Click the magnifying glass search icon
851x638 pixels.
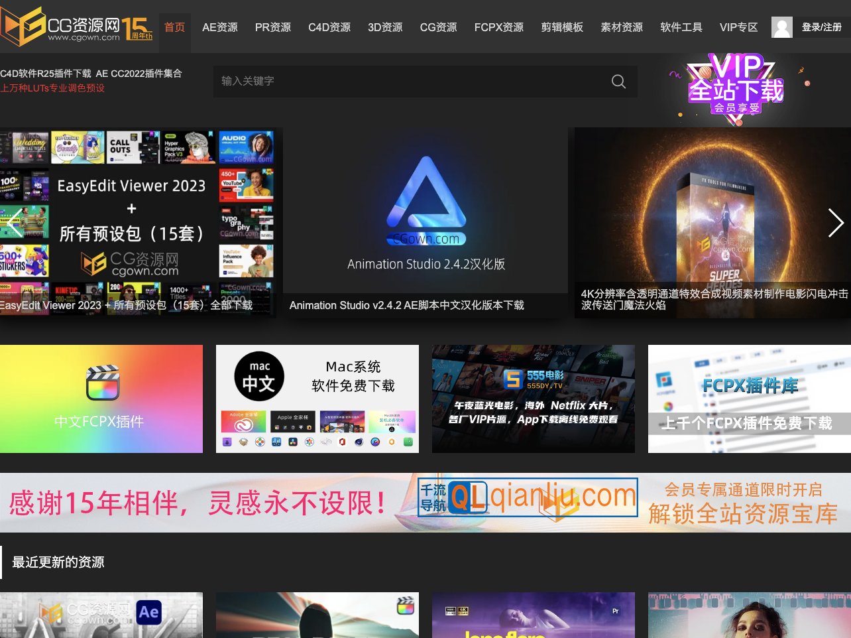[x=618, y=81]
